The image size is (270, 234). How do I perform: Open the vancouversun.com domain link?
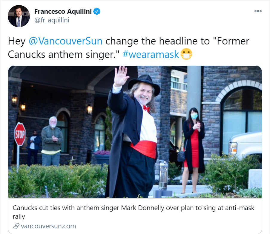[x=48, y=226]
